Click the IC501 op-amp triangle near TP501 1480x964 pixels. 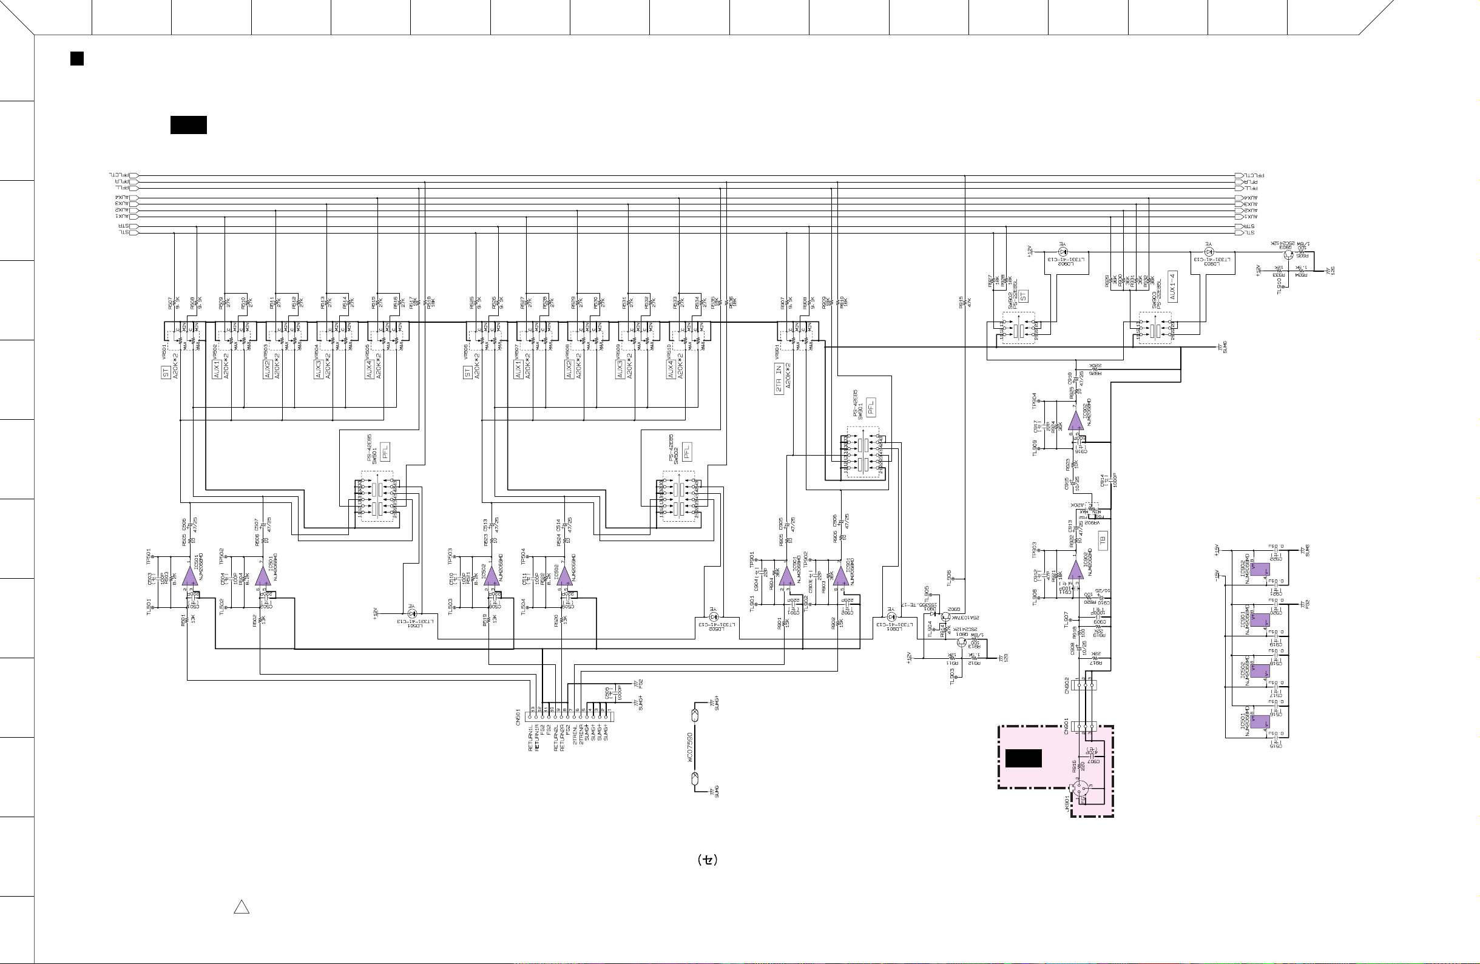[x=191, y=576]
